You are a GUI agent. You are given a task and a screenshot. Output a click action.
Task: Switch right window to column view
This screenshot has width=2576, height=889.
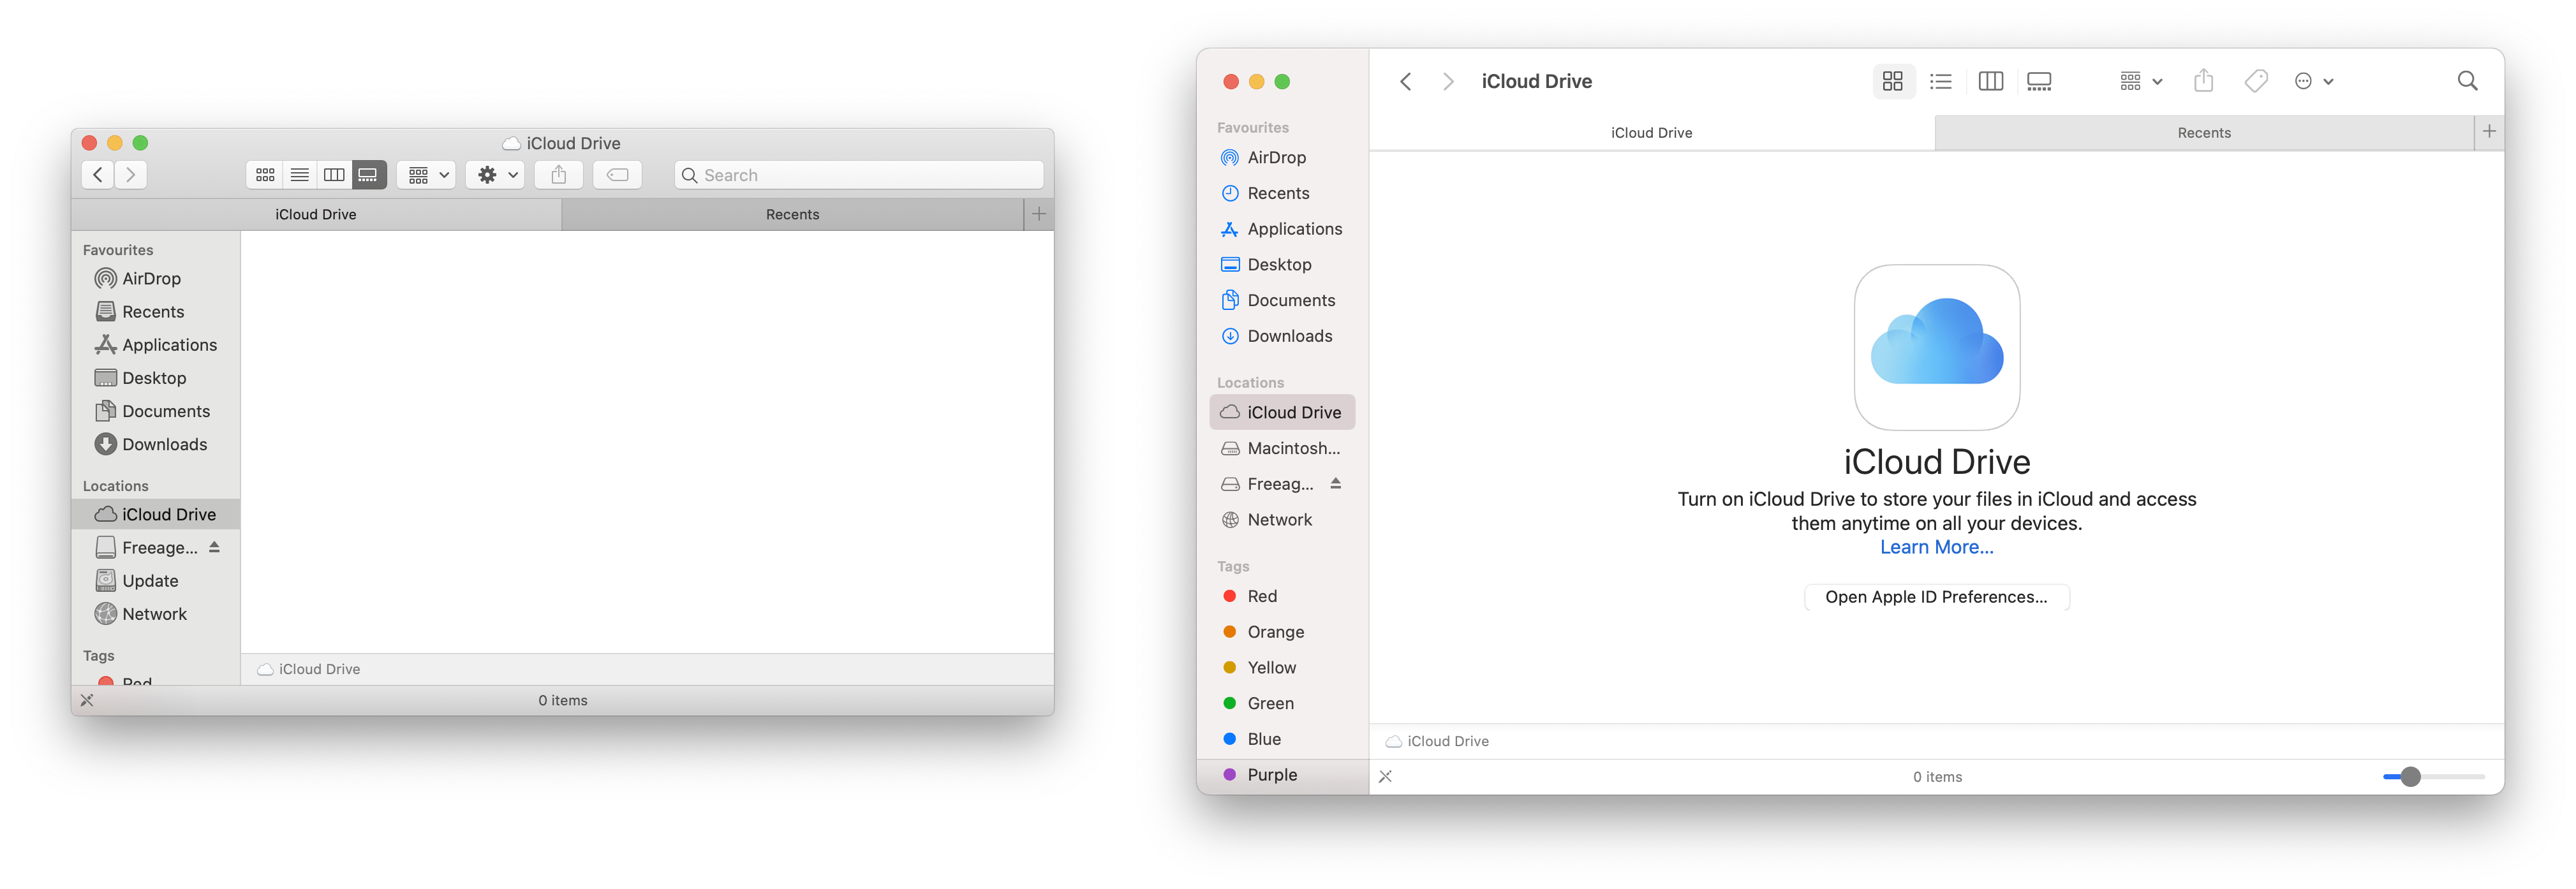(1990, 81)
